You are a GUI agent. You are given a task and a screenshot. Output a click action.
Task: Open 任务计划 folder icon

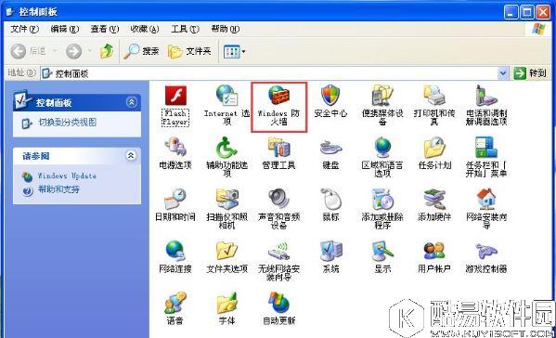pos(434,148)
